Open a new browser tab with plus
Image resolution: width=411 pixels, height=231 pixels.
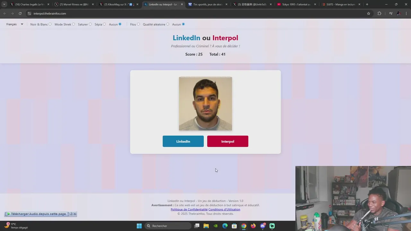click(x=367, y=4)
